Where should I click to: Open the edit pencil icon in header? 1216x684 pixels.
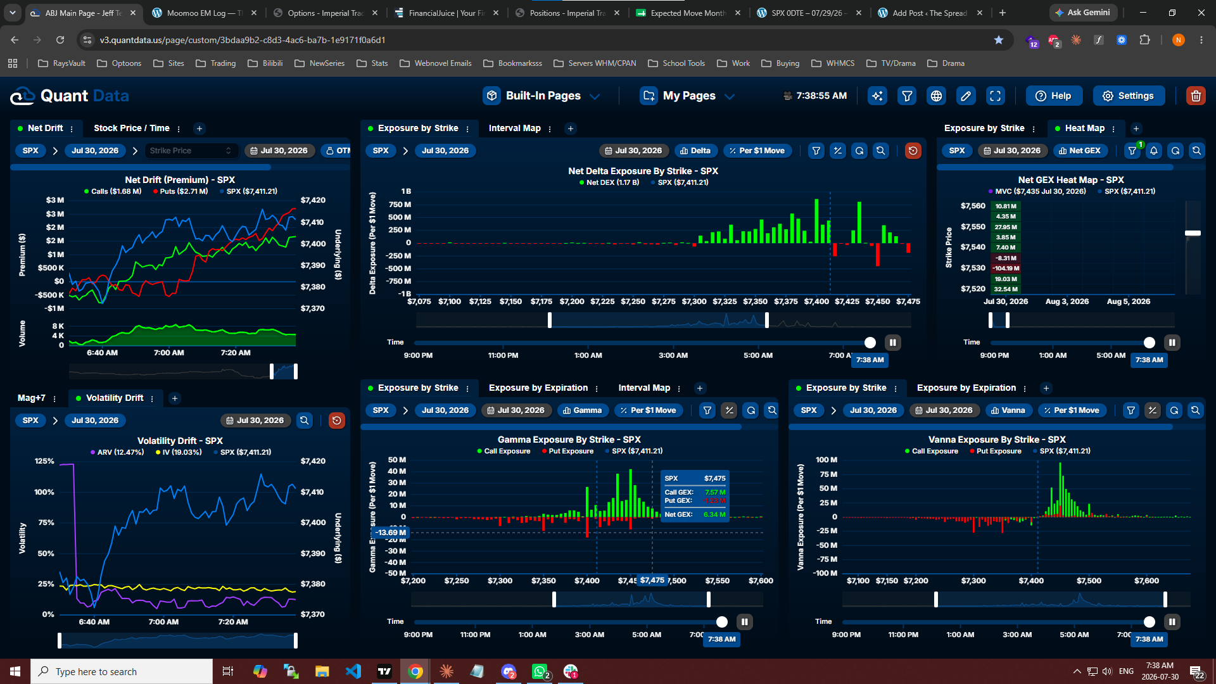pyautogui.click(x=965, y=96)
